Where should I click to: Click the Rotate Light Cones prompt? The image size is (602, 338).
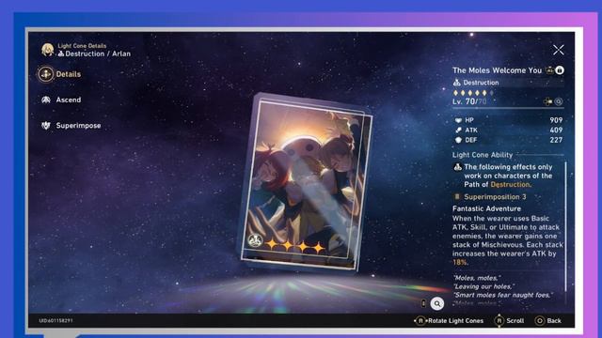(x=449, y=321)
